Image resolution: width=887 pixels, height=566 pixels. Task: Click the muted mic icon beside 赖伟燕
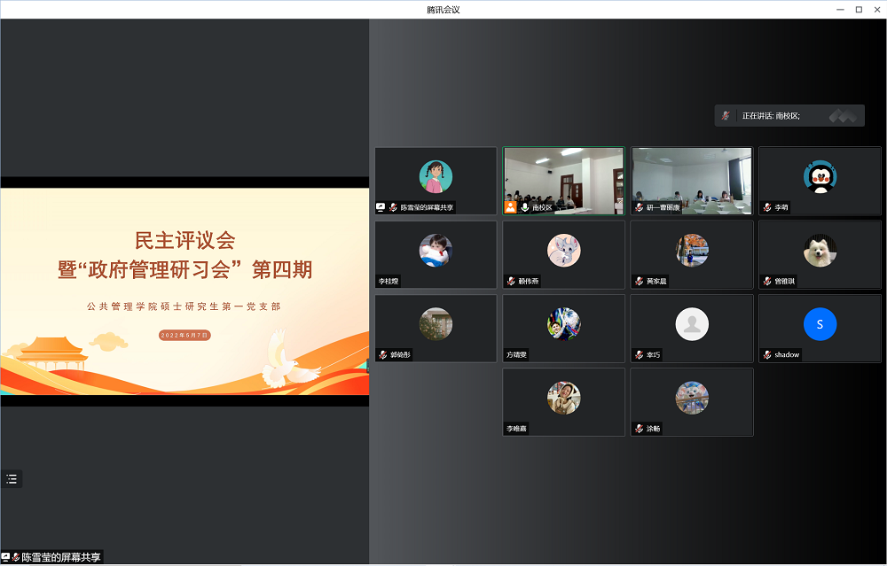(x=511, y=282)
